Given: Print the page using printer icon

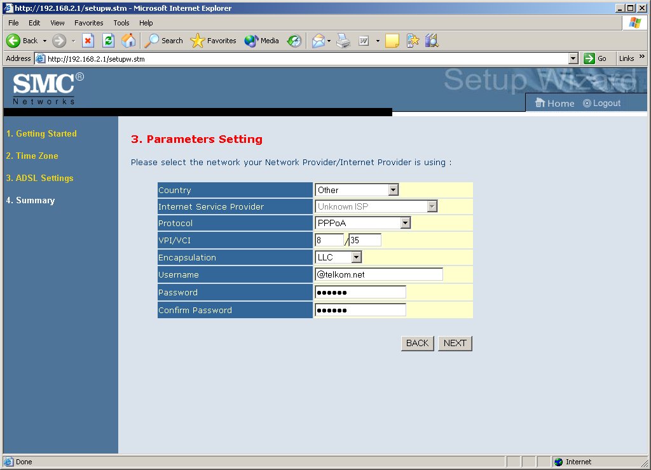Looking at the screenshot, I should click(343, 41).
